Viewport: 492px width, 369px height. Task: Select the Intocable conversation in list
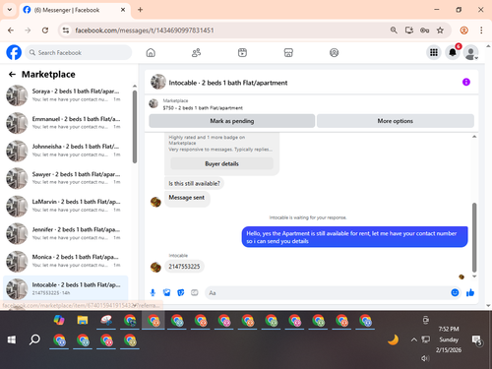[66, 288]
